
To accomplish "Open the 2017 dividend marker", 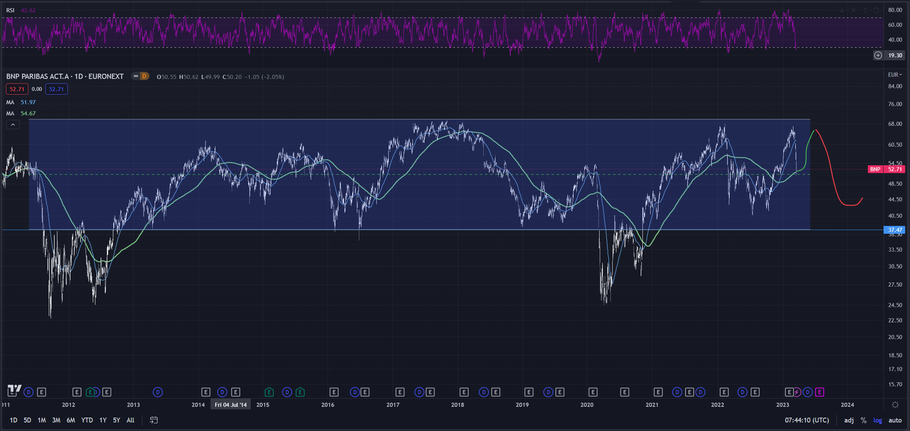I will tap(419, 392).
